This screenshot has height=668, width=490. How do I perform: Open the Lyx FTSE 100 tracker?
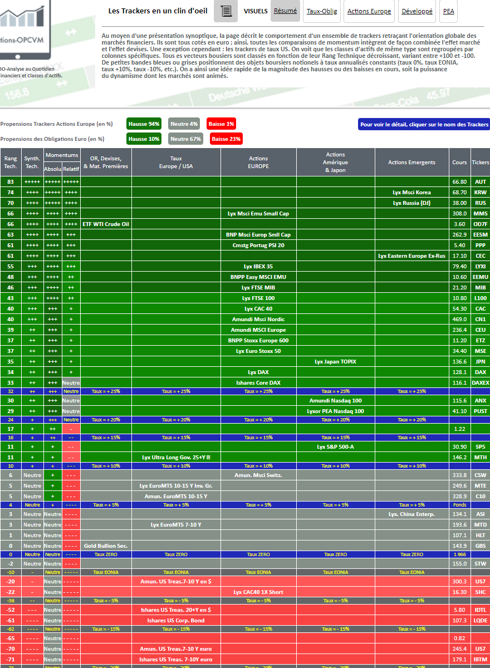coord(258,298)
